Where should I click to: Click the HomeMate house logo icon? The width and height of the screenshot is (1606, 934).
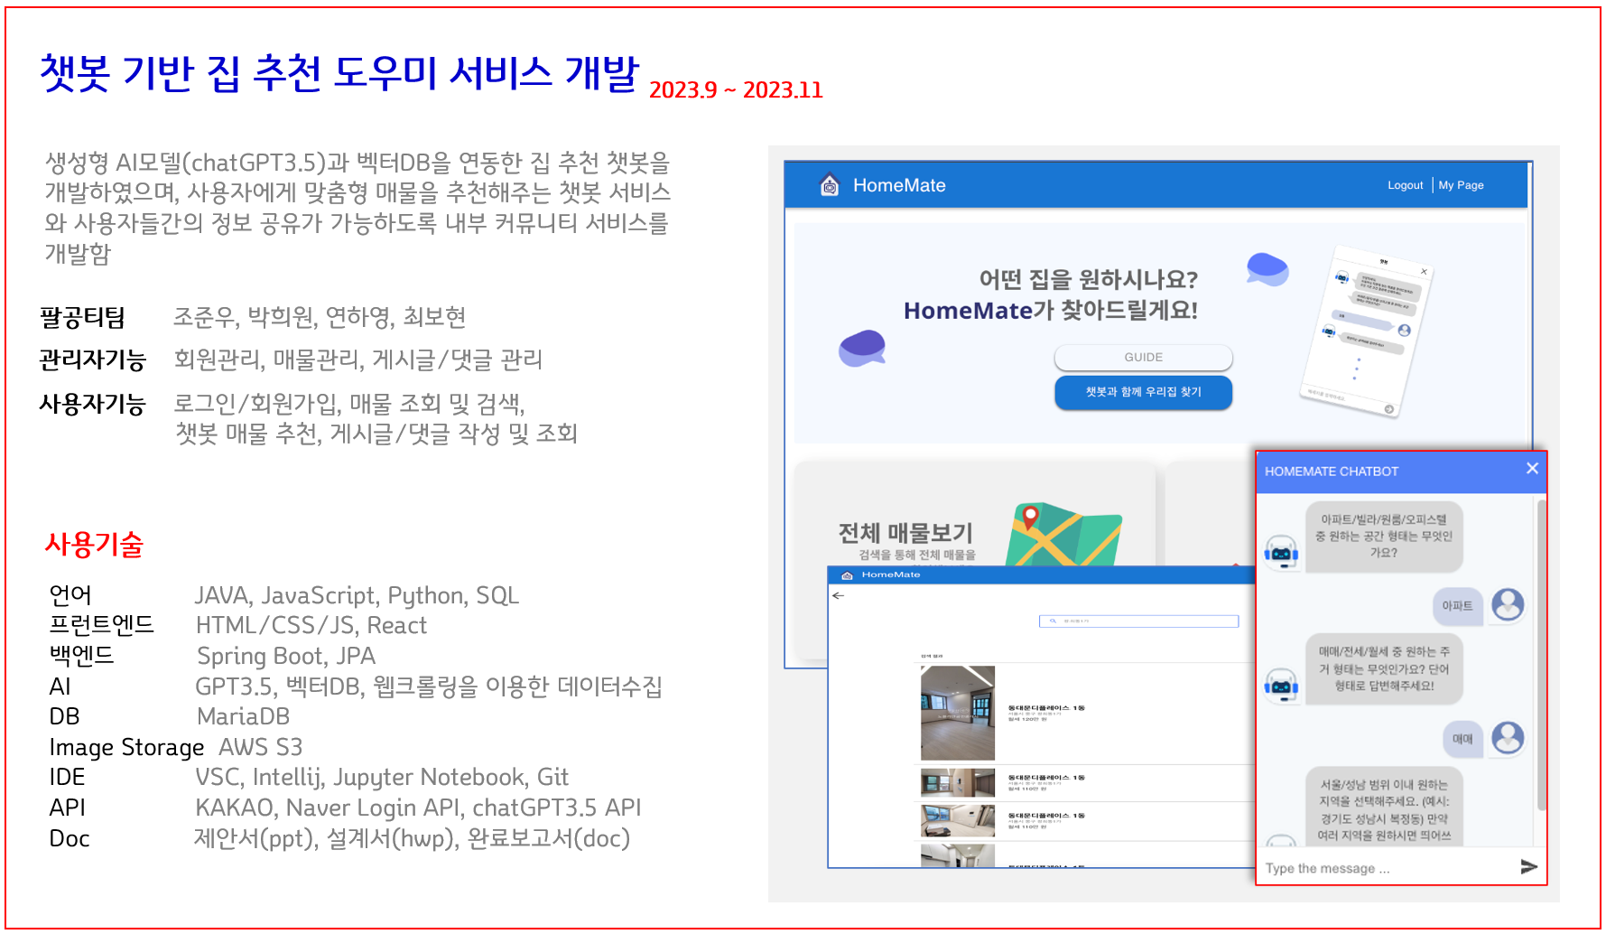[829, 185]
